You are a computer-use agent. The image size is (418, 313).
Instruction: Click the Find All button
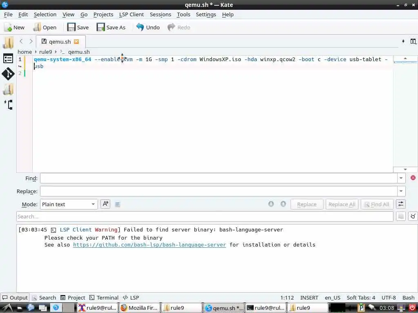click(x=377, y=204)
